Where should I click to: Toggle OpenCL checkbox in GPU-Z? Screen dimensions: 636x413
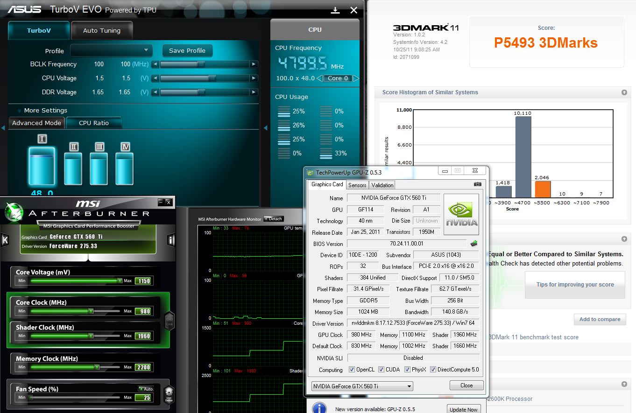(352, 370)
